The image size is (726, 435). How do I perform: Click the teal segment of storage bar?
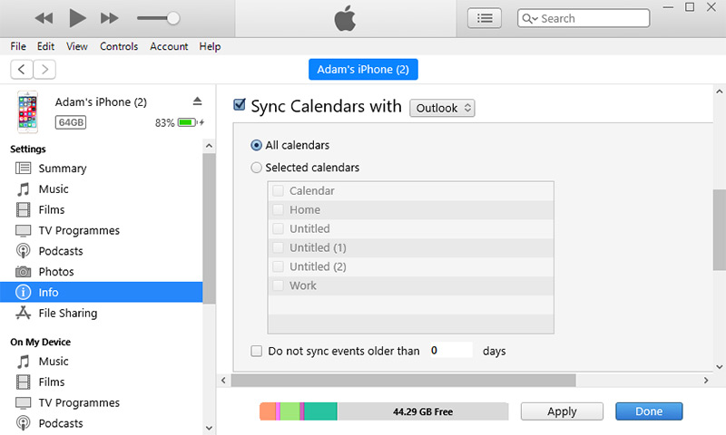point(320,411)
